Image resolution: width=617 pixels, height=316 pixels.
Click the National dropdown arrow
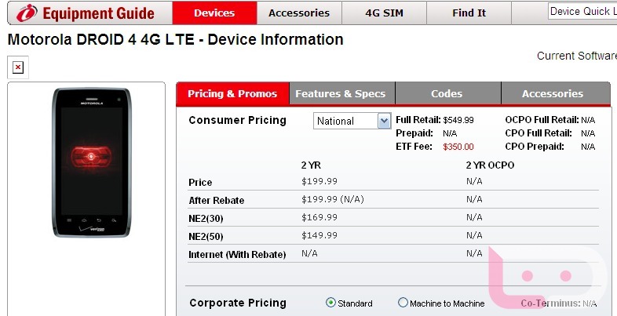(x=384, y=121)
